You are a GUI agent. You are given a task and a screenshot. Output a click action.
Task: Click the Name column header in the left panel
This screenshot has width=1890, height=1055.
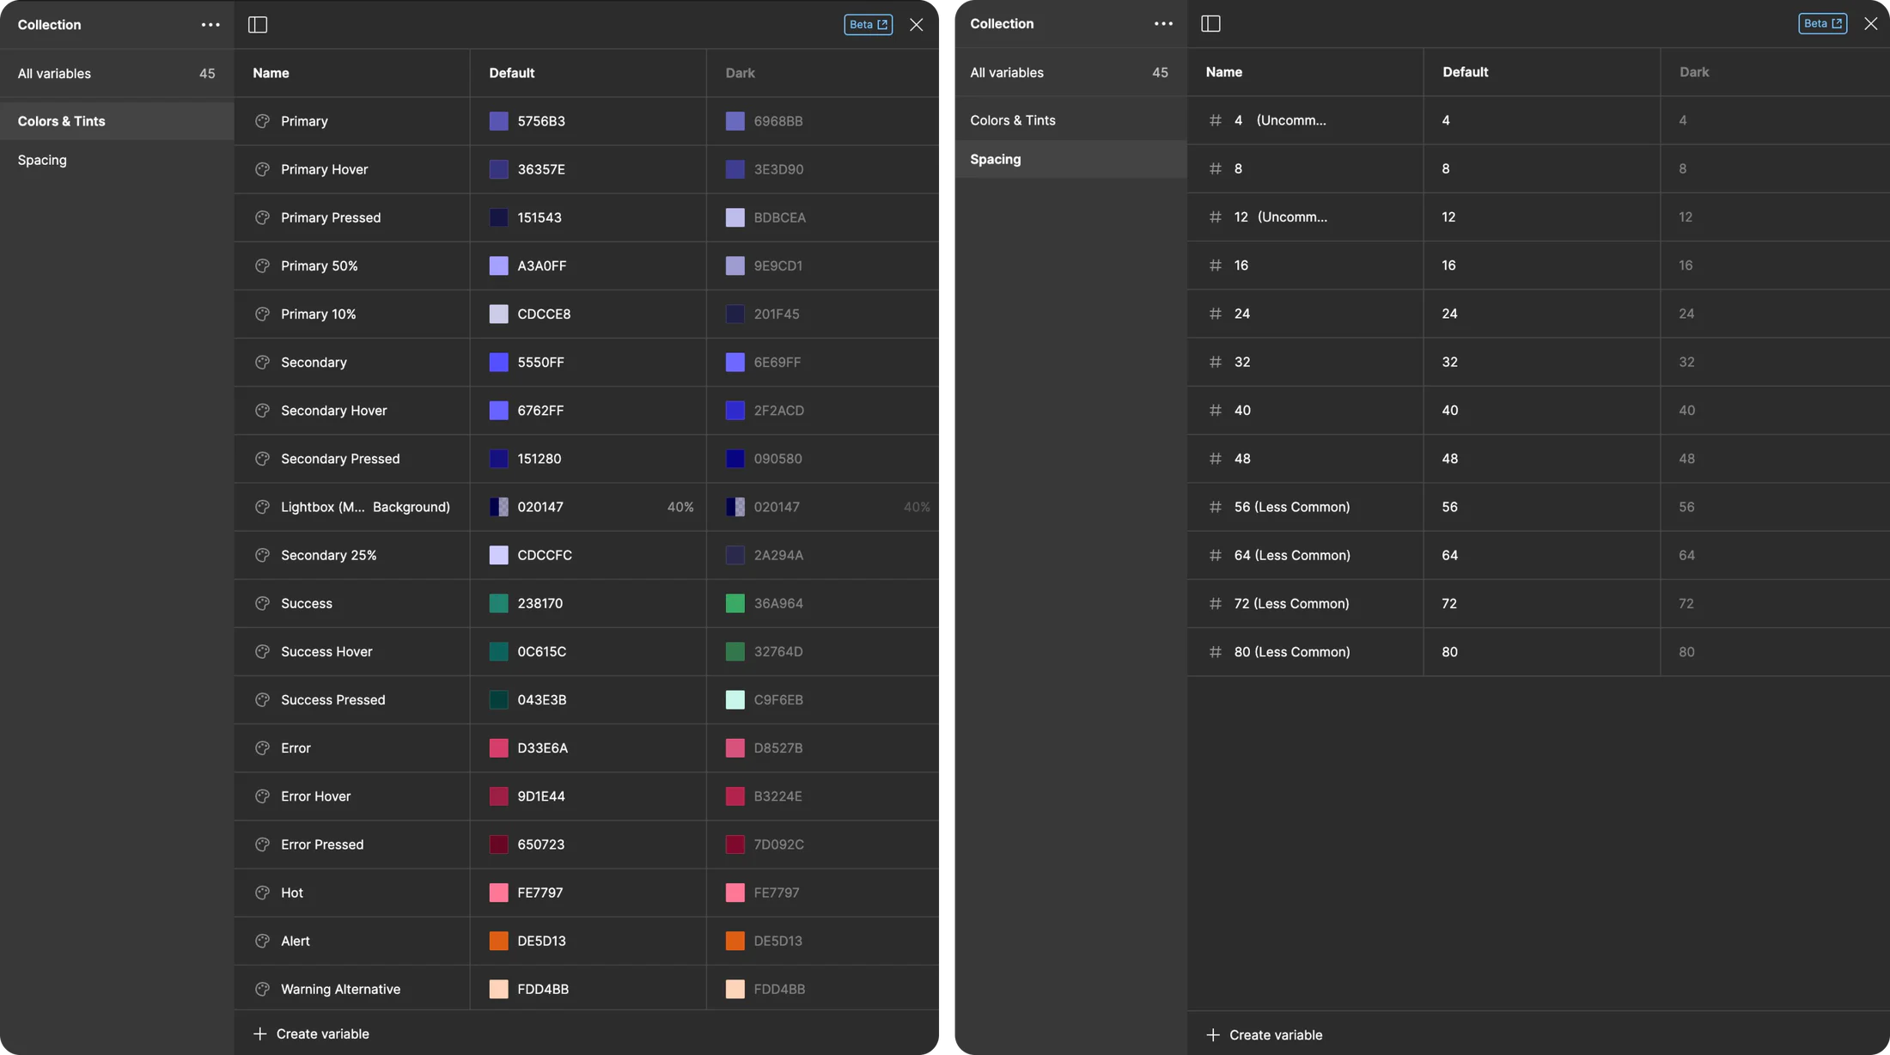(x=271, y=73)
